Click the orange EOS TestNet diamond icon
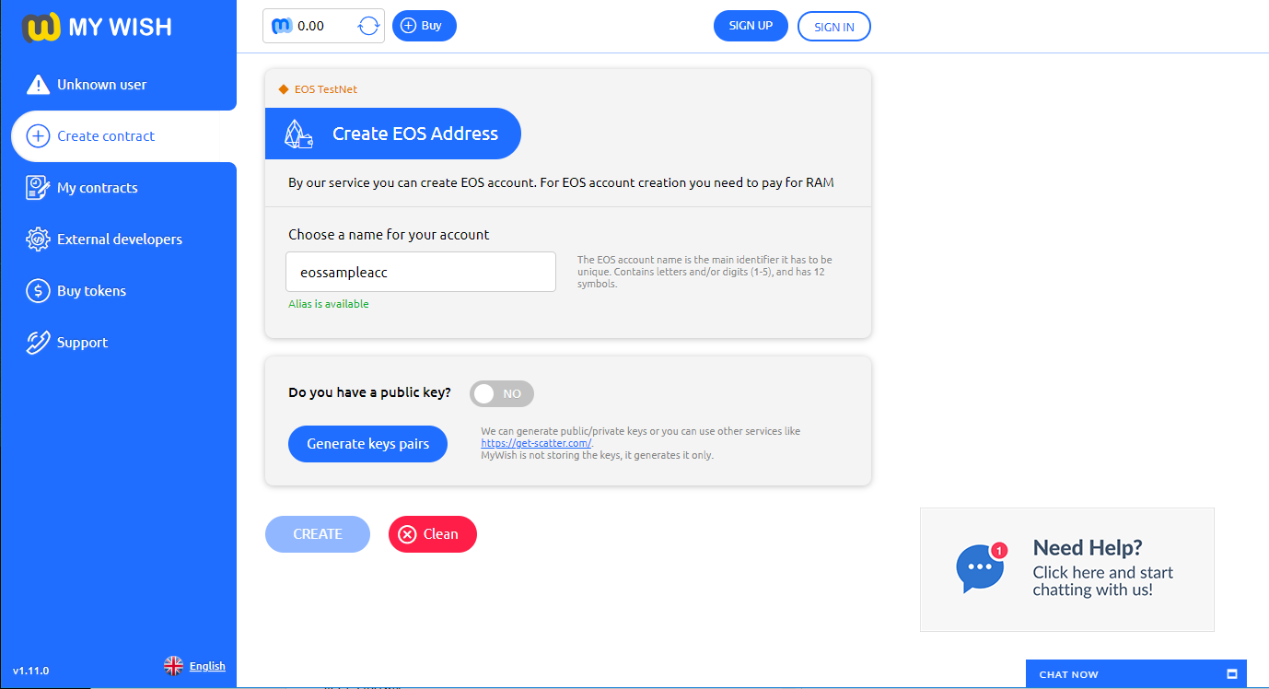 (284, 89)
